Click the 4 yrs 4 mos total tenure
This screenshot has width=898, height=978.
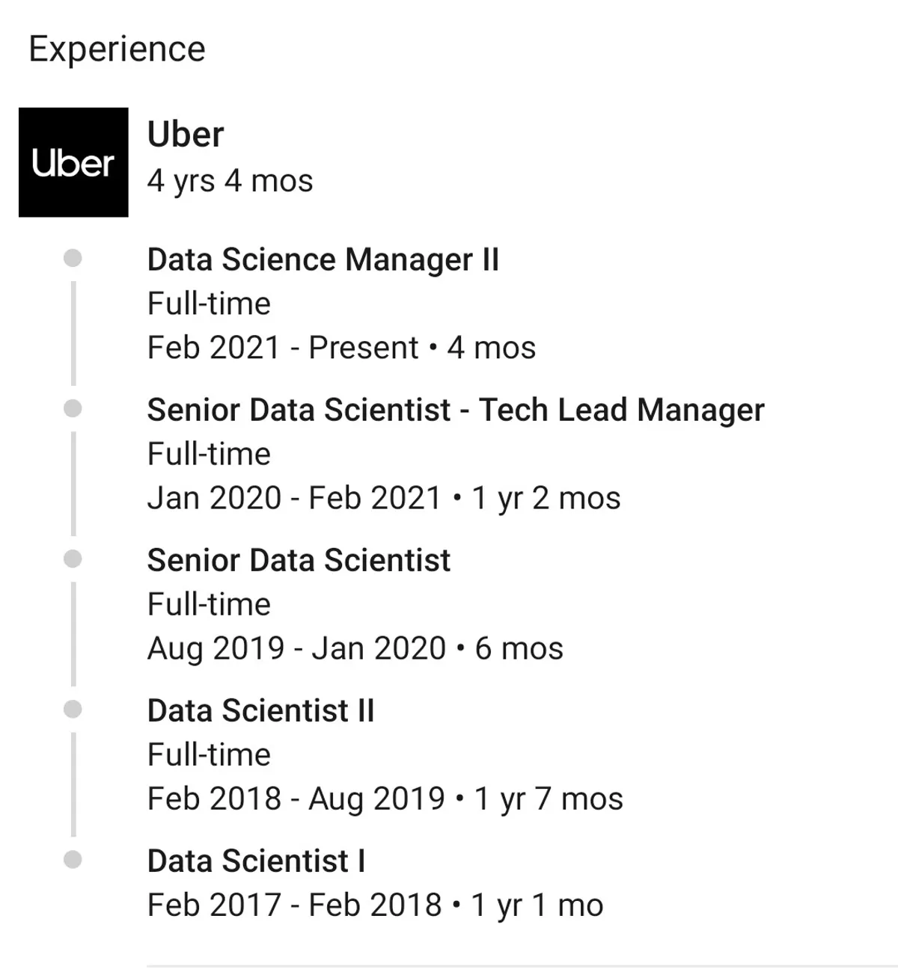click(x=230, y=181)
